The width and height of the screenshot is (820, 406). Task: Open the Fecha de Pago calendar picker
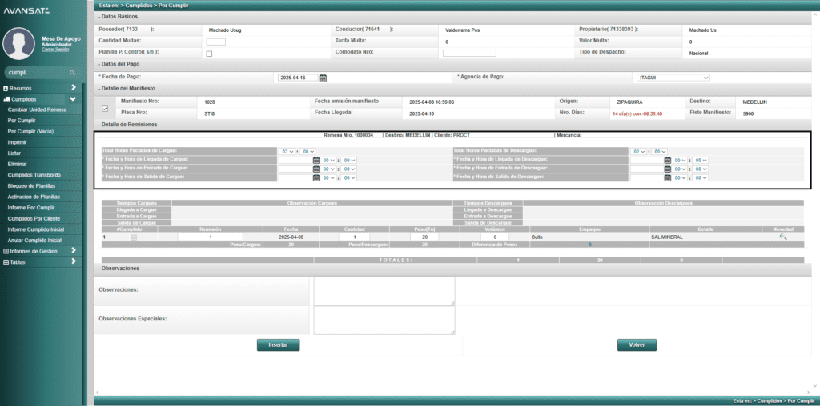coord(323,78)
